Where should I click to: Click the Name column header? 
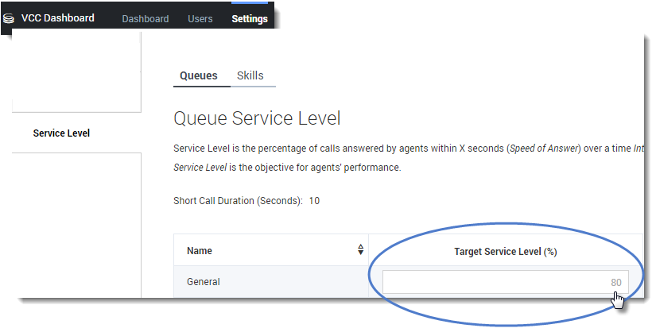200,251
